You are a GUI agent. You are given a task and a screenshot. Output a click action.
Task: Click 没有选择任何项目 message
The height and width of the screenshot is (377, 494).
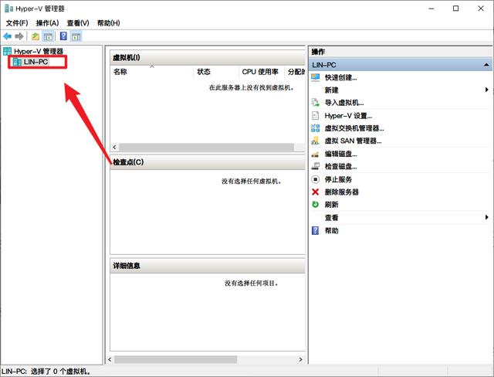252,283
